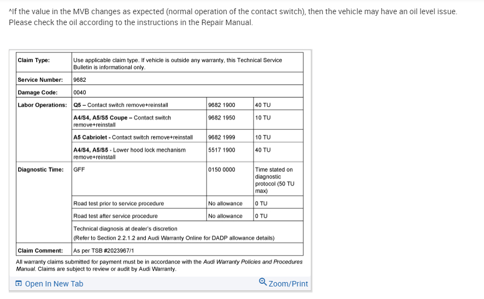Click labor code 5517 1900
The width and height of the screenshot is (484, 299).
[x=222, y=150]
